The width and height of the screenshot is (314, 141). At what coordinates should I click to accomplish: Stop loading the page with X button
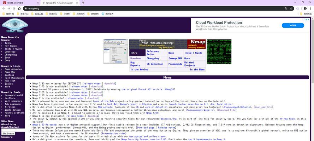pos(14,8)
